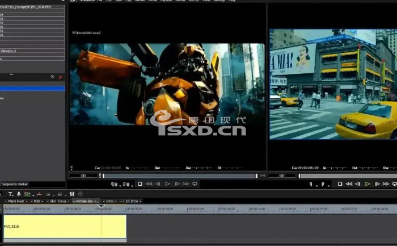This screenshot has height=246, width=397.
Task: Adjust the recorder shuttle slider
Action: pos(282,176)
